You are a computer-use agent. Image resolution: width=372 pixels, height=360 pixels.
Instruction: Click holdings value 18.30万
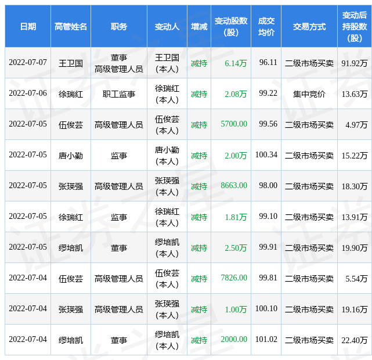[355, 186]
